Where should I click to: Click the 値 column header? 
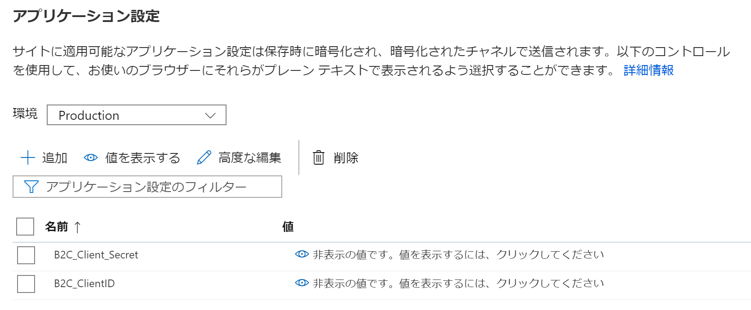[288, 227]
